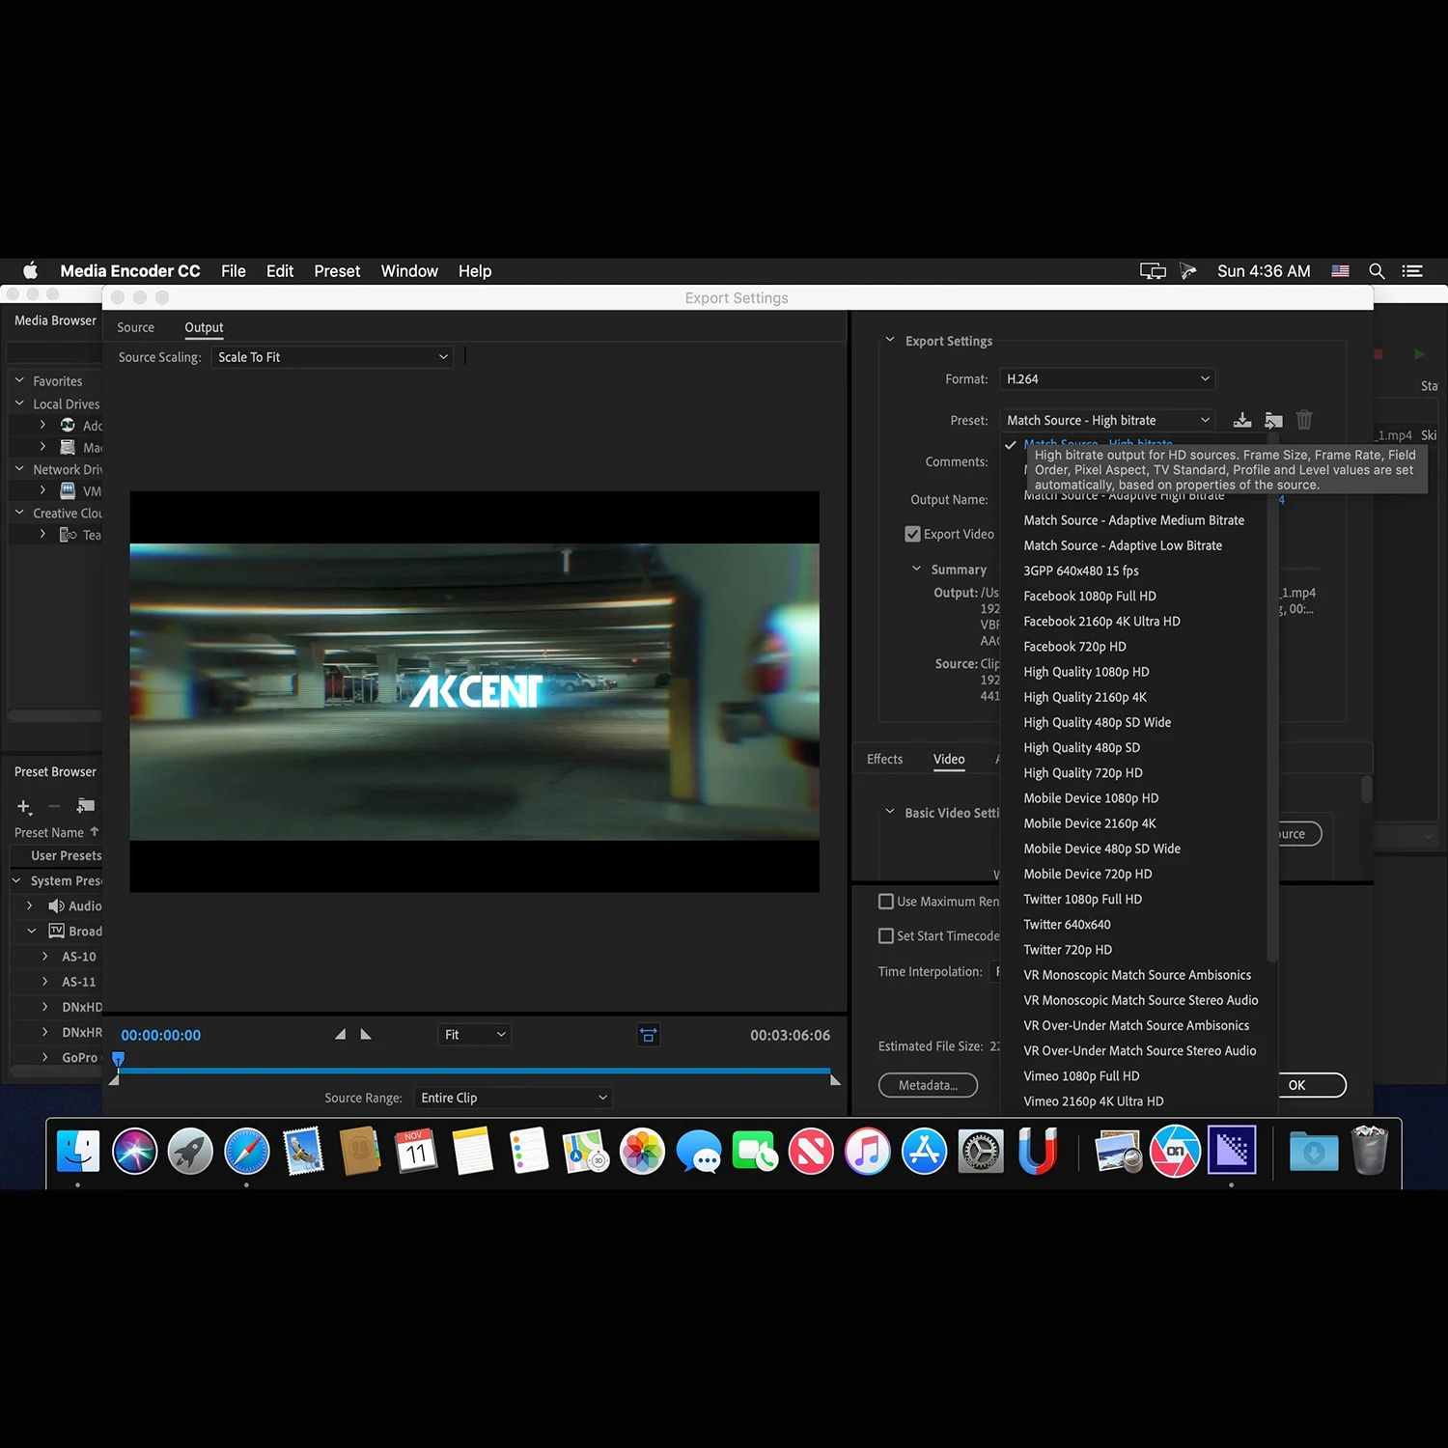The height and width of the screenshot is (1448, 1448).
Task: Click the create new preset plus icon
Action: click(24, 806)
